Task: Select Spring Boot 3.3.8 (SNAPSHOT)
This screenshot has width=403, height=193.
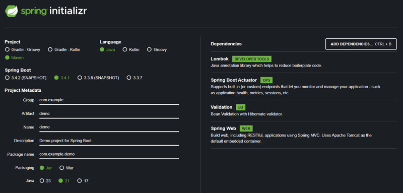Action: pos(98,78)
